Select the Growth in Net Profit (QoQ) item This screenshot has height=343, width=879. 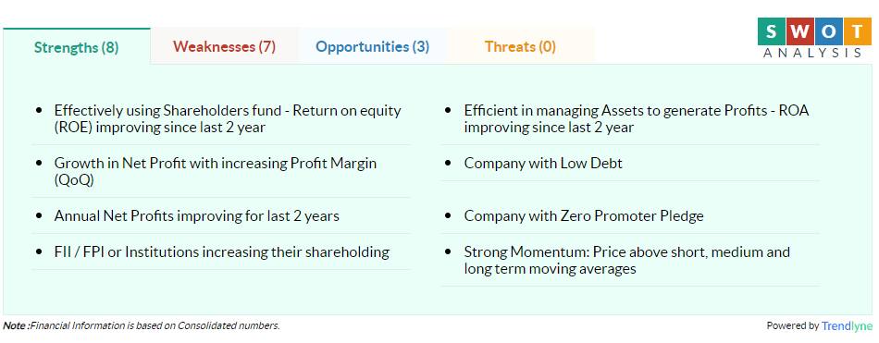tap(221, 172)
